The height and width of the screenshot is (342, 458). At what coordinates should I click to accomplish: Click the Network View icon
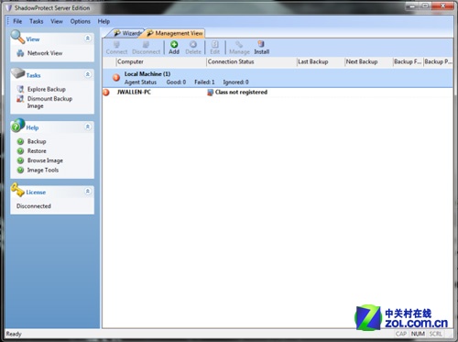pos(20,53)
